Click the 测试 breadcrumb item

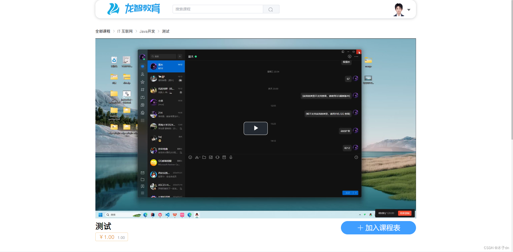166,31
